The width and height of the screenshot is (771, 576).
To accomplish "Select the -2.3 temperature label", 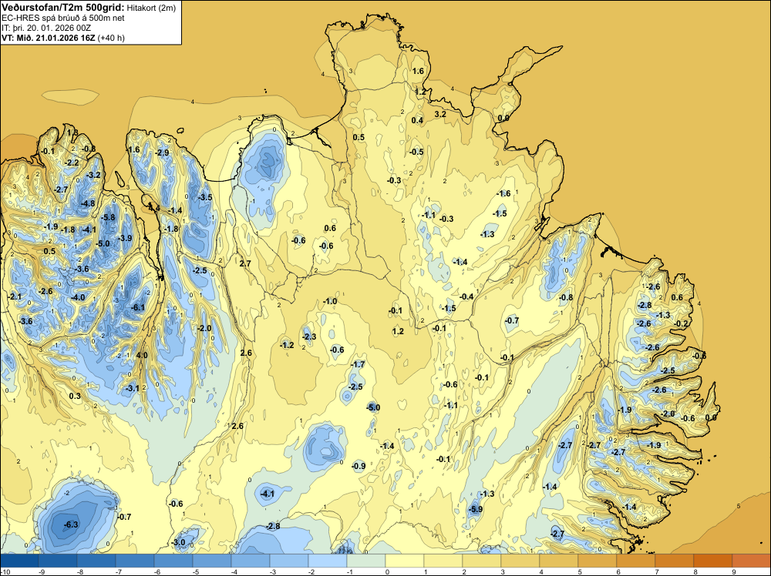I will 309,337.
